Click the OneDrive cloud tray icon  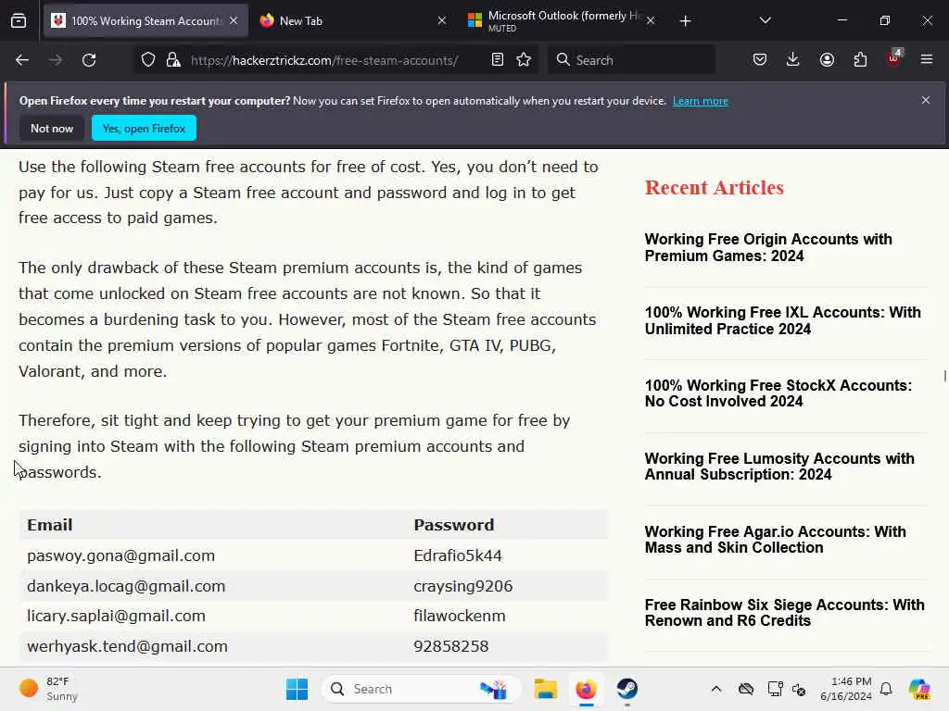pos(746,689)
